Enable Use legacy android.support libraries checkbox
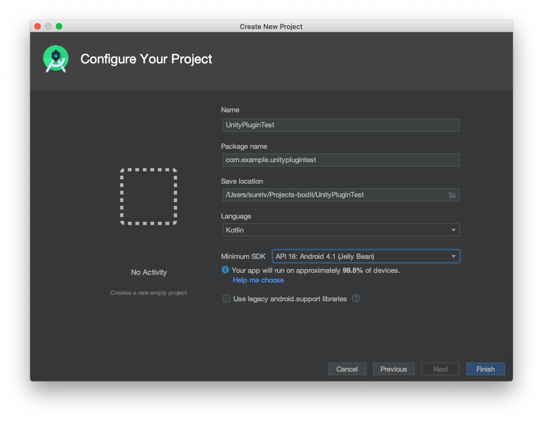543x421 pixels. [226, 299]
